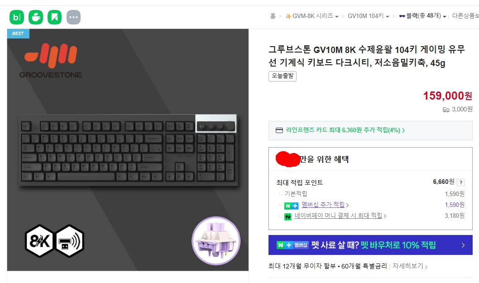Image resolution: width=479 pixels, height=283 pixels.
Task: Go to 홈 in the breadcrumb
Action: [273, 16]
